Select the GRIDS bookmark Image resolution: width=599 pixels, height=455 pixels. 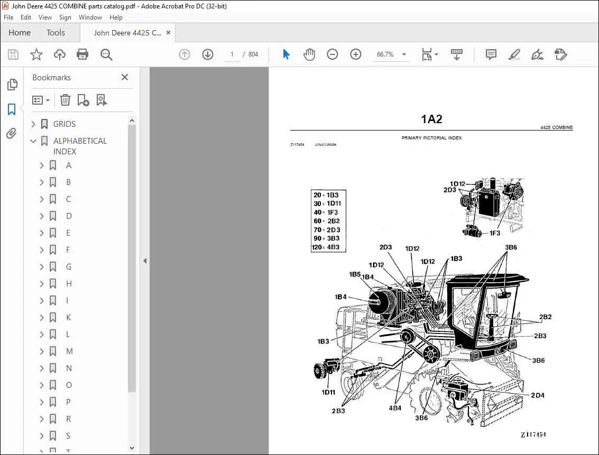click(x=64, y=124)
